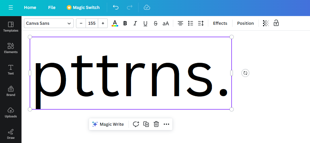Redo the last action
This screenshot has width=310, height=143.
pos(130,7)
